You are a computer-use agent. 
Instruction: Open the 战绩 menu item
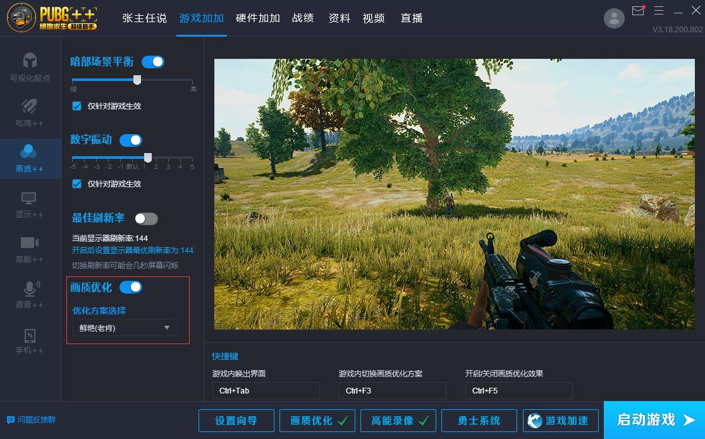(303, 18)
